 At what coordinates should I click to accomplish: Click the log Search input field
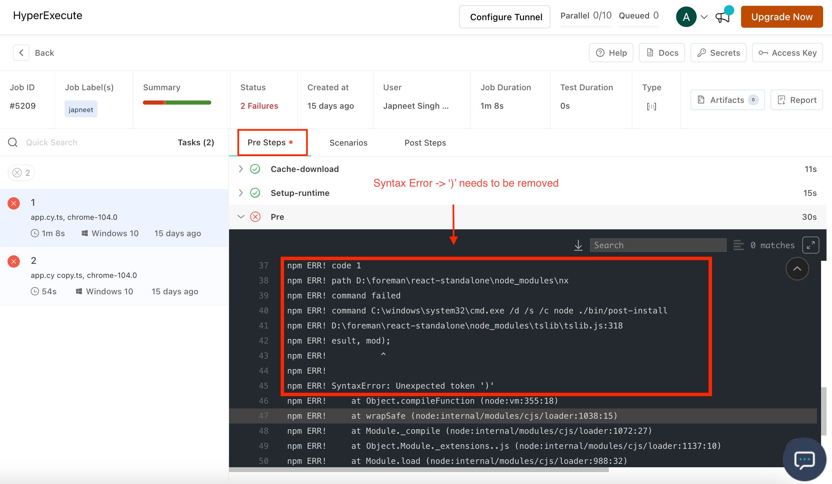coord(658,245)
